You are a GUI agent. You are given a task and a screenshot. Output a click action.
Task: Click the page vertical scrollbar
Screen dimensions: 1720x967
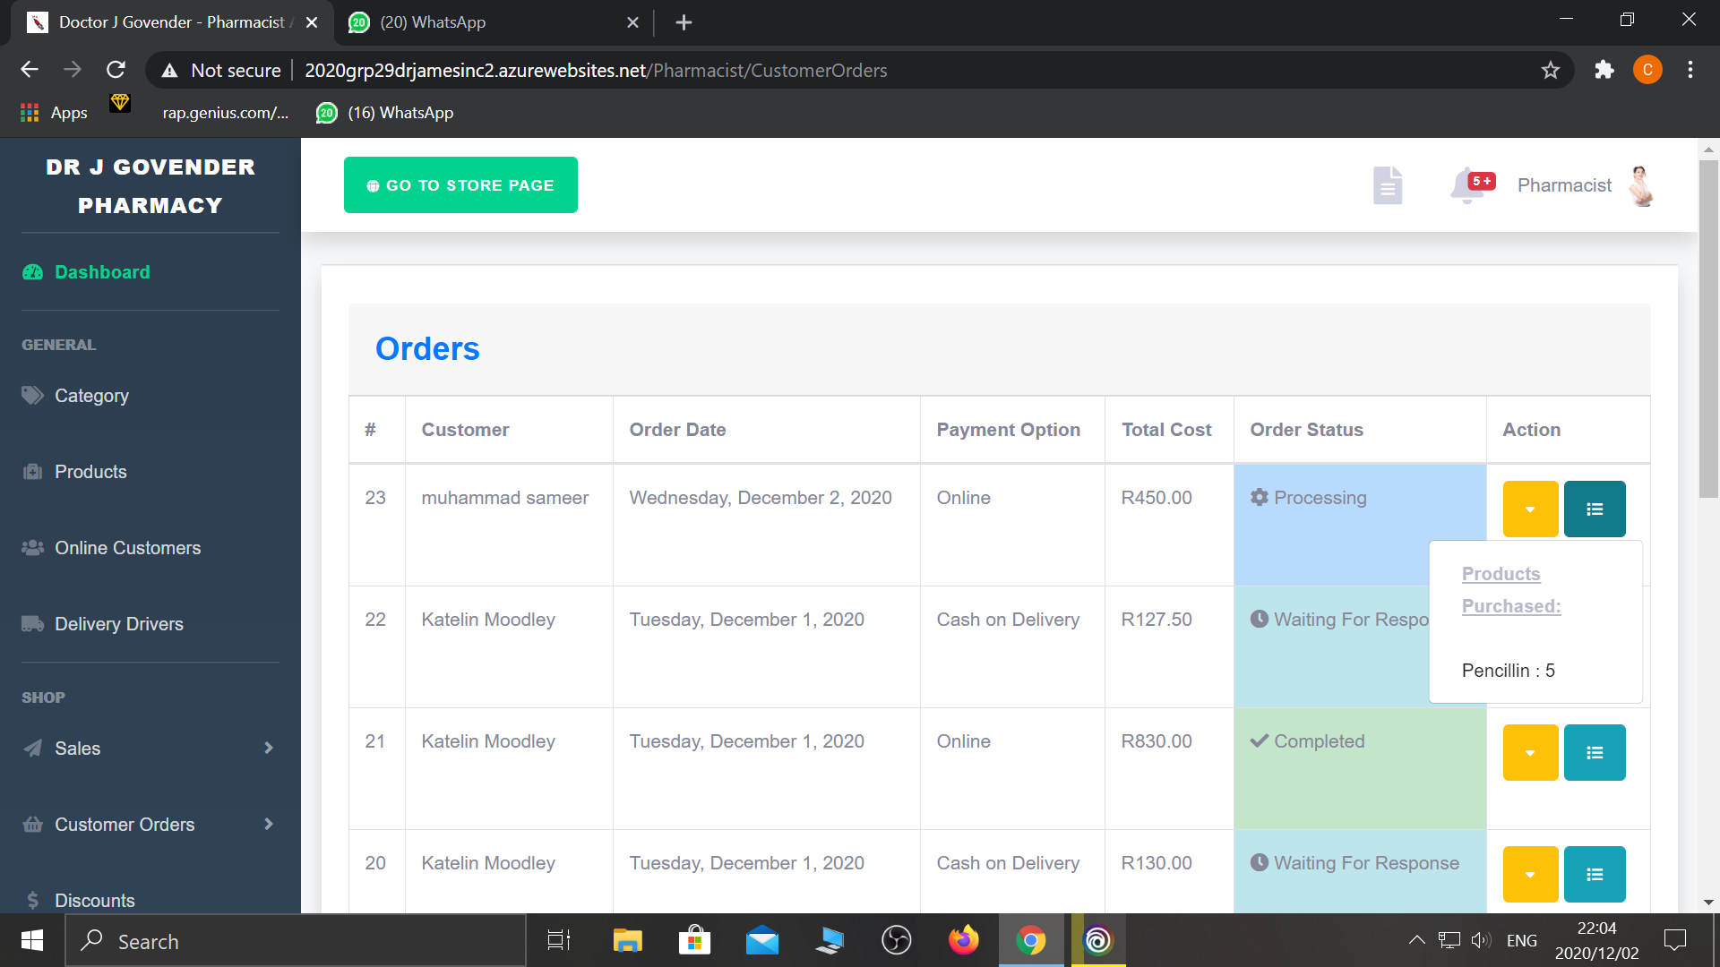[x=1708, y=329]
